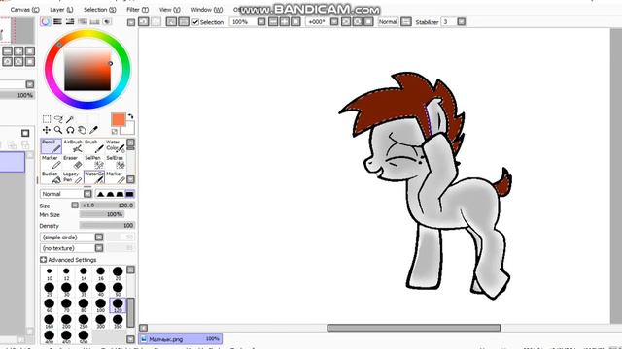Select the SelPen tool
This screenshot has height=349, width=622.
coord(94,162)
